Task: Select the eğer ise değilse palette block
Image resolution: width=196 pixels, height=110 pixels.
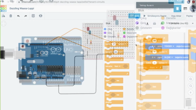Action: click(x=114, y=101)
